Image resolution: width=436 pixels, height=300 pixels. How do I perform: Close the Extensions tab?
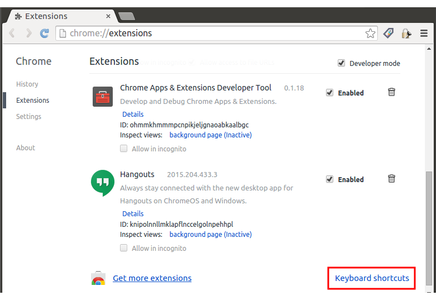pyautogui.click(x=108, y=16)
